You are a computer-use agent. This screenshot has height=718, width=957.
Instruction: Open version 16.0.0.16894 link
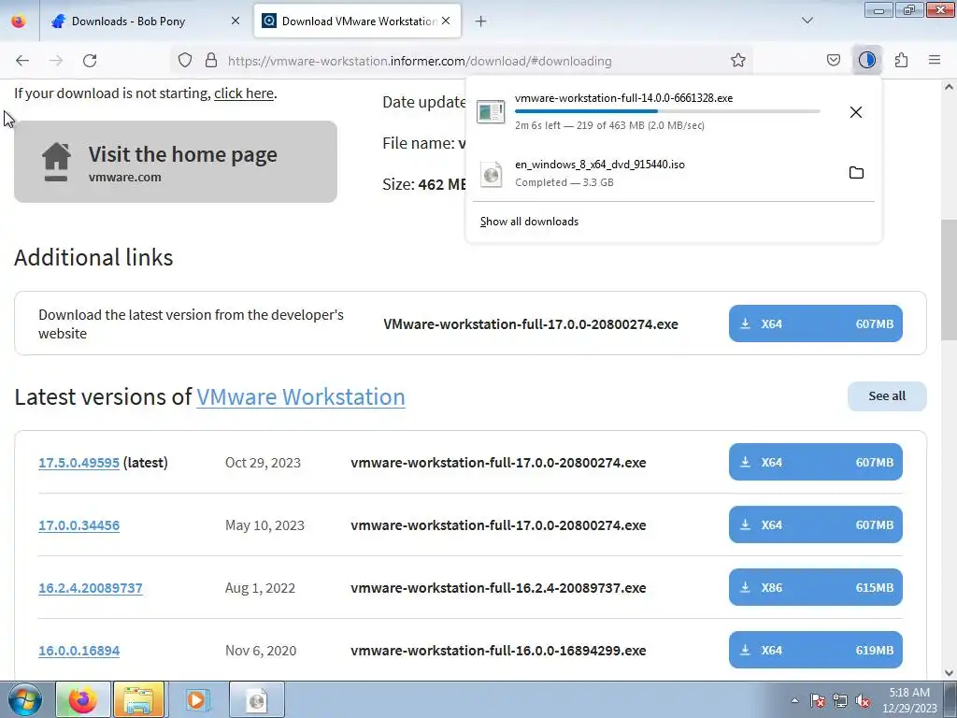(x=79, y=651)
